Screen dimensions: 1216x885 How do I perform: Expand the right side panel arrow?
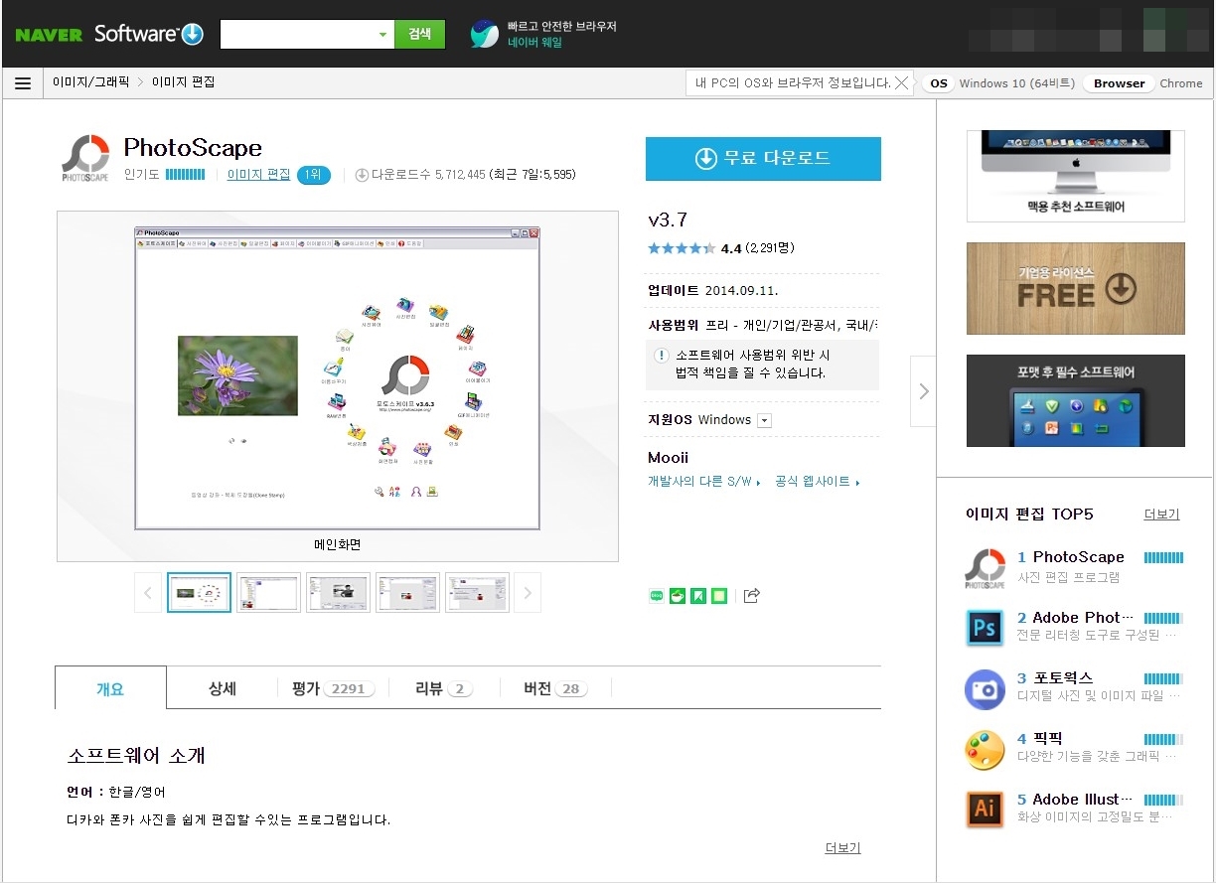tap(924, 391)
